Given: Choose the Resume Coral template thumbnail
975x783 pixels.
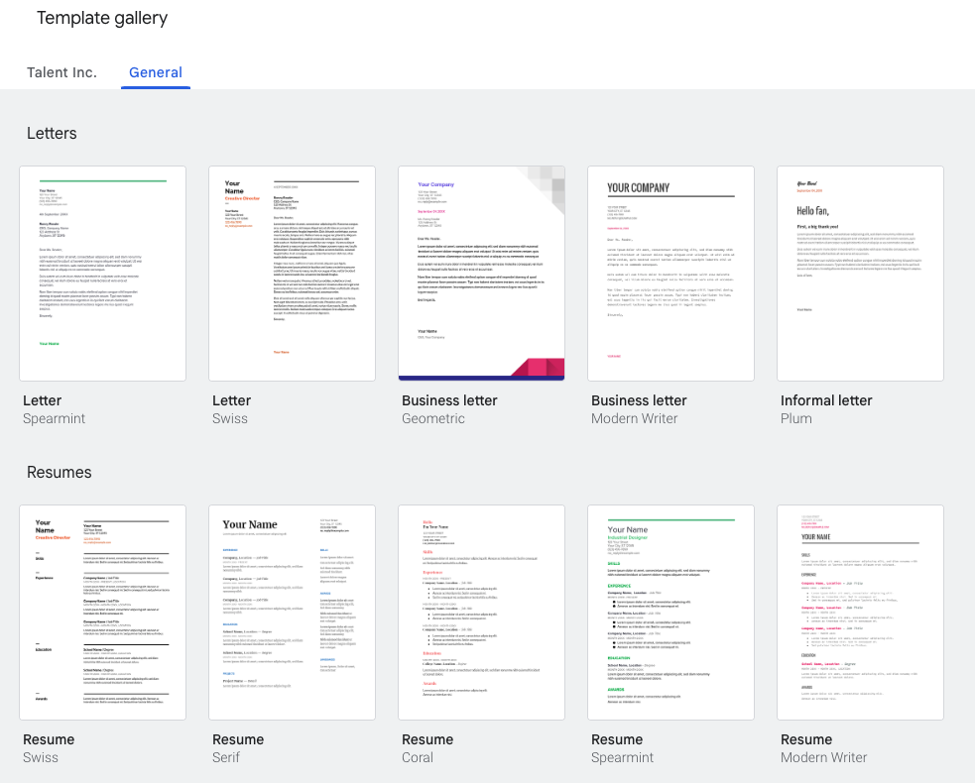Looking at the screenshot, I should coord(481,613).
